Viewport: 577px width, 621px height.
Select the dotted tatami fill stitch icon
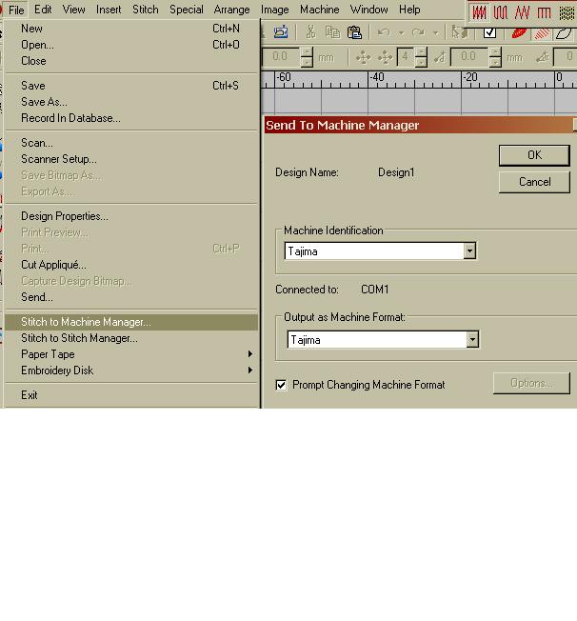567,12
